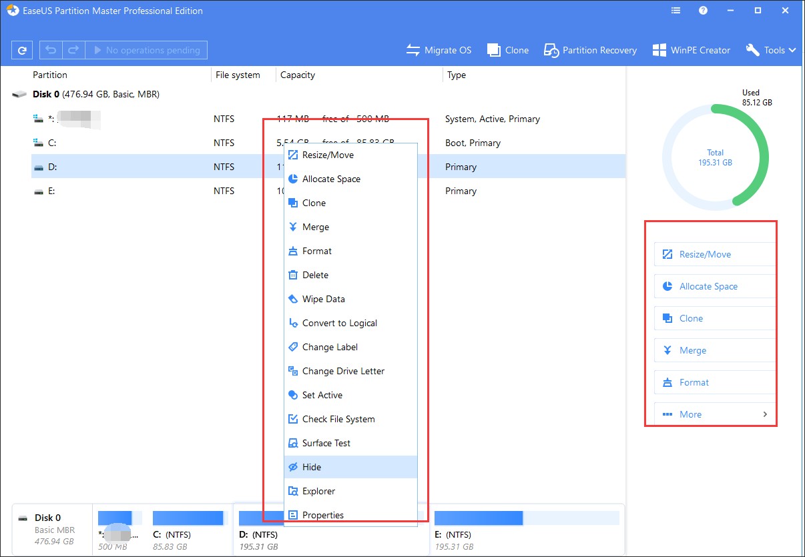Click the usage donut chart

(x=716, y=156)
